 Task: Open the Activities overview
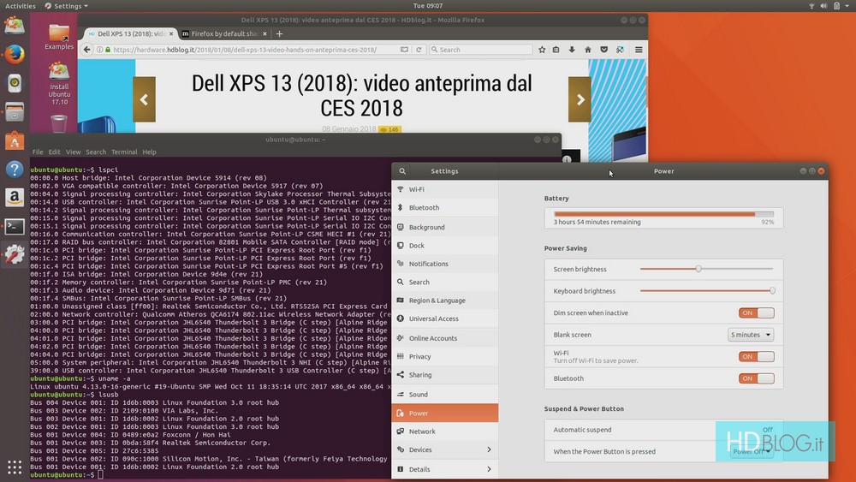pyautogui.click(x=21, y=6)
